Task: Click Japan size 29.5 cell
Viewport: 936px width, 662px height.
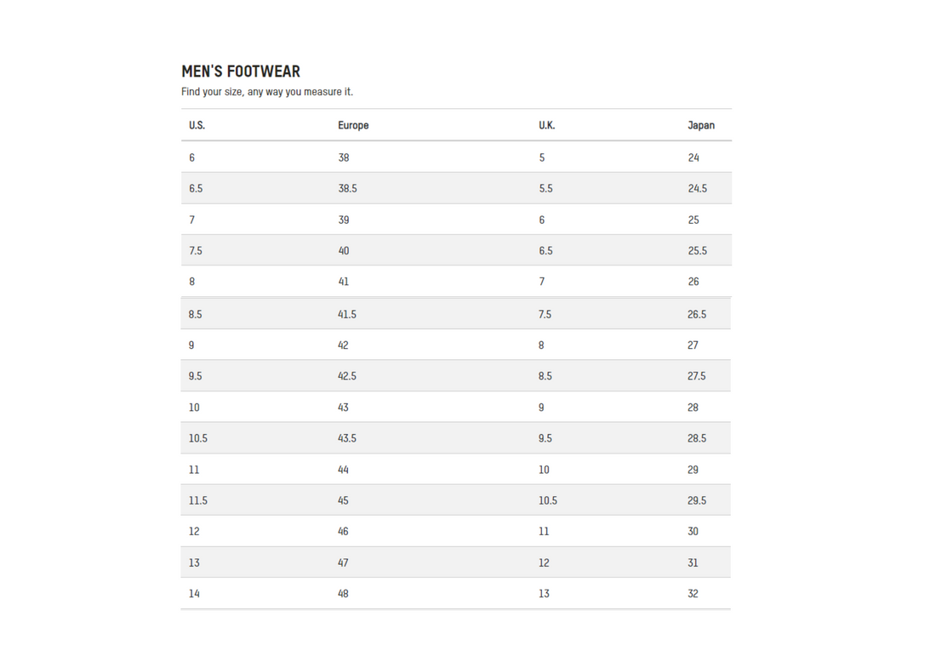Action: 697,500
